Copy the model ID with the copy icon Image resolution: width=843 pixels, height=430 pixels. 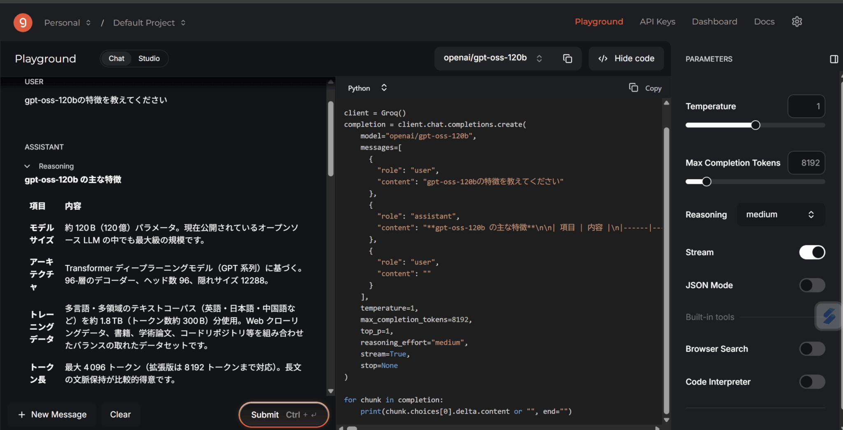coord(568,58)
